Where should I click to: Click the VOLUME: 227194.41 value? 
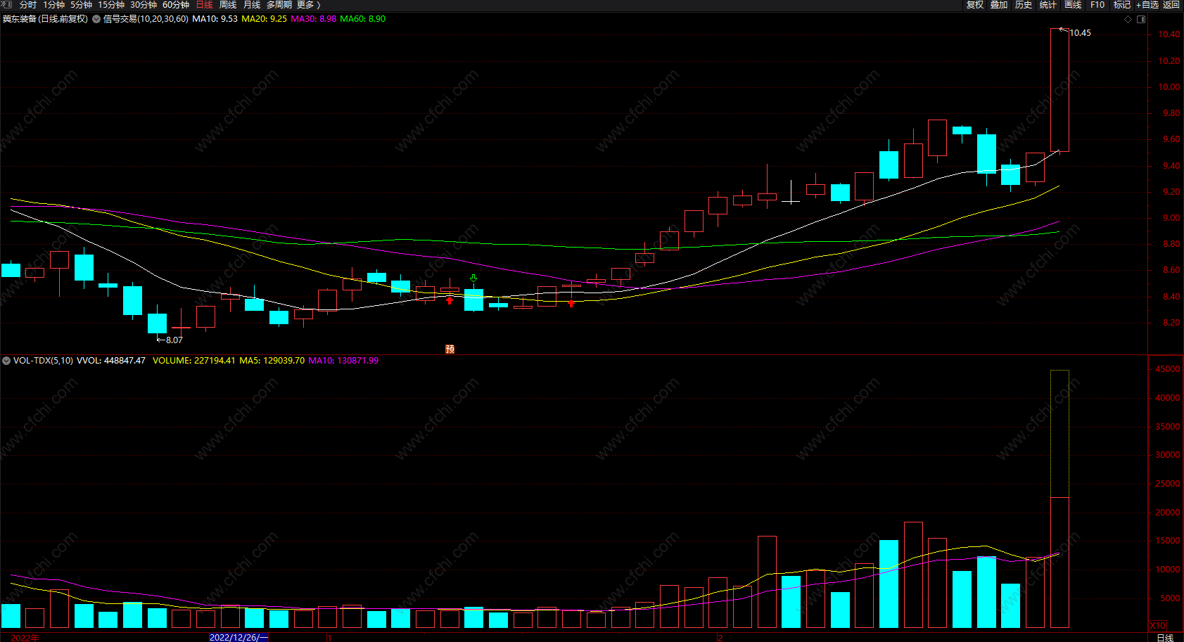pos(193,361)
